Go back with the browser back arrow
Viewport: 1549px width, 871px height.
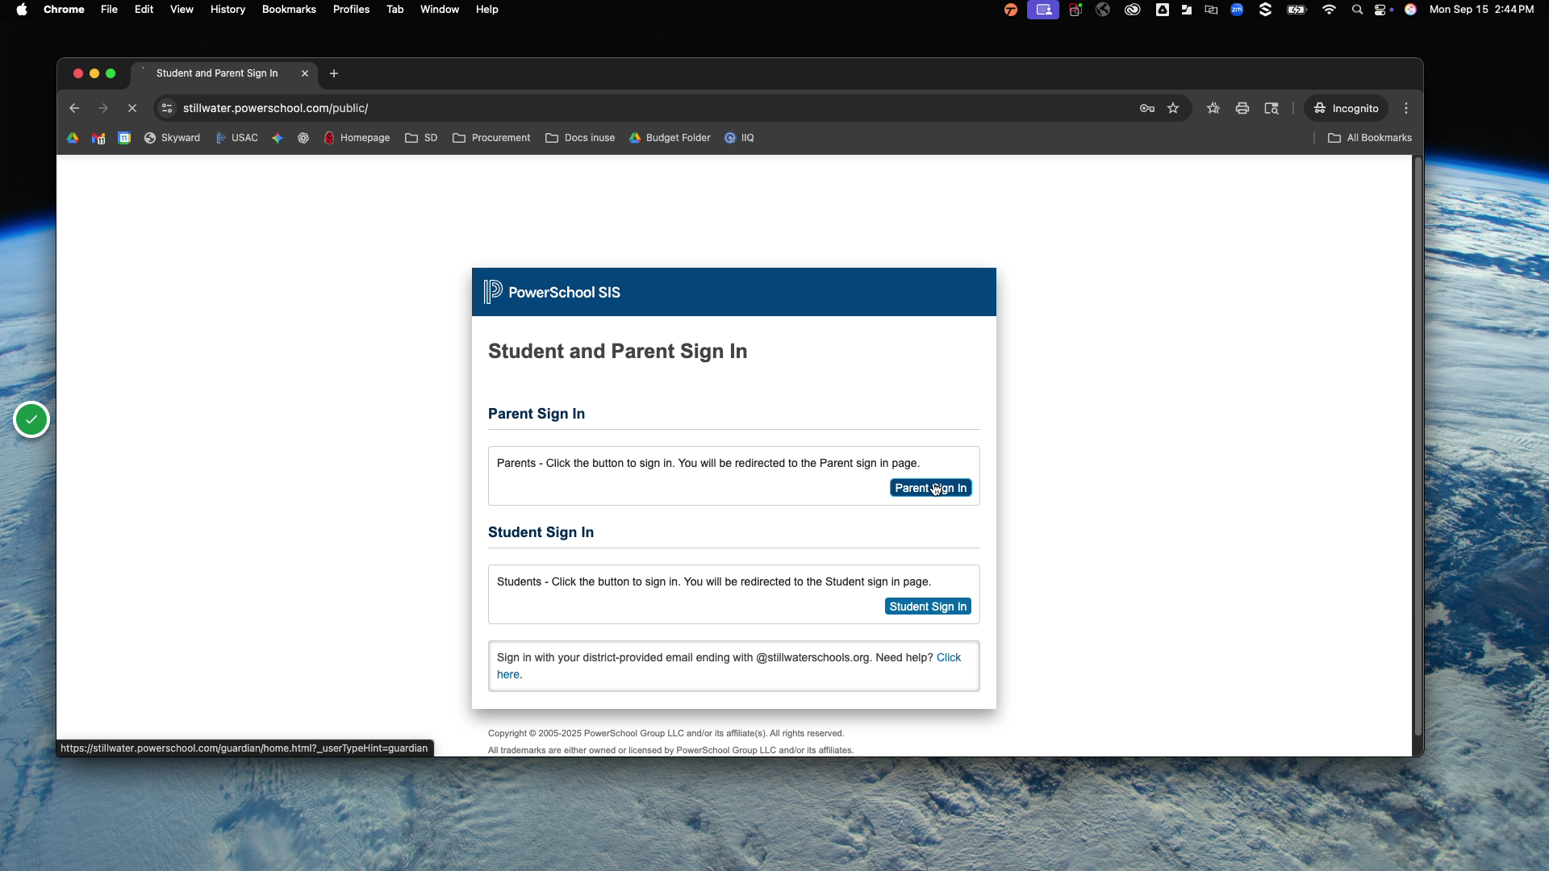74,108
